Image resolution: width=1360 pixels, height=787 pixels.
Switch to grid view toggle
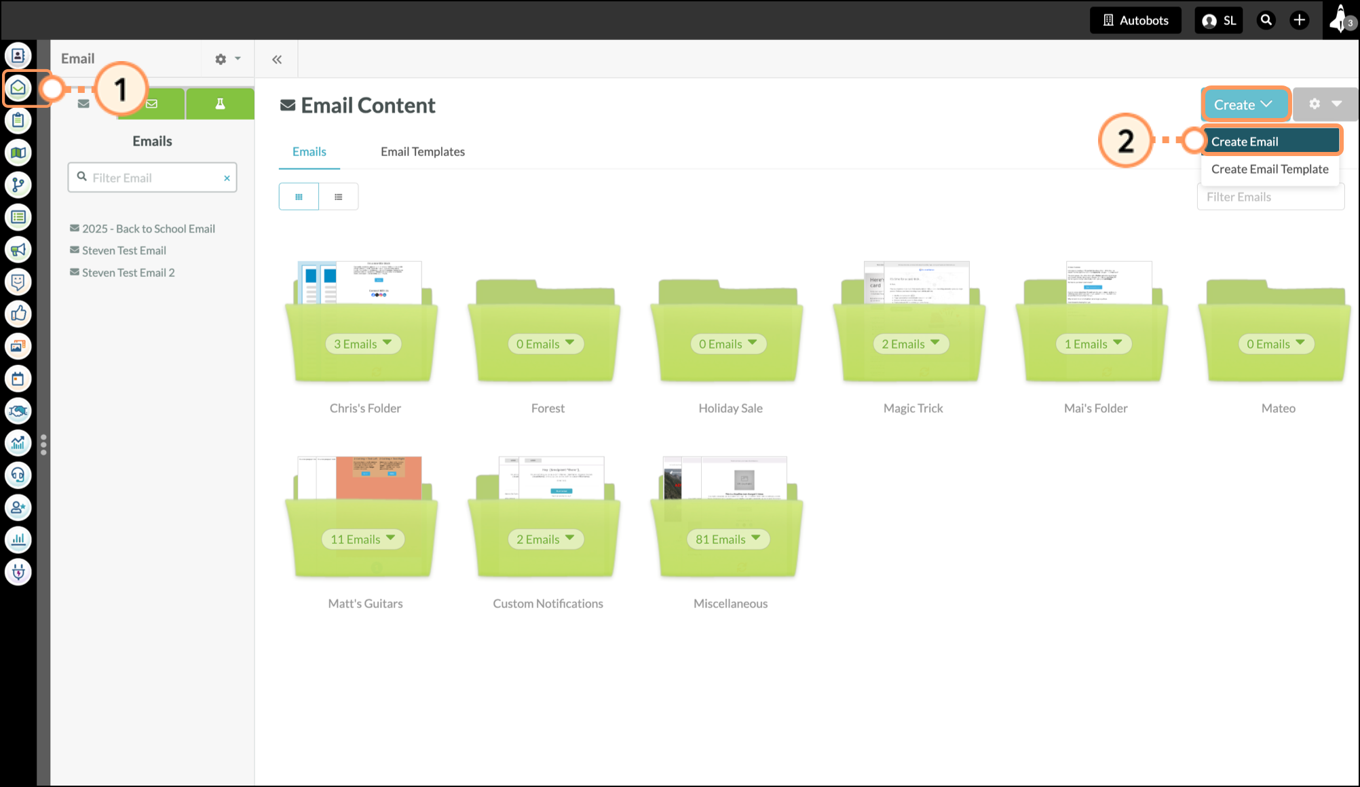point(299,197)
